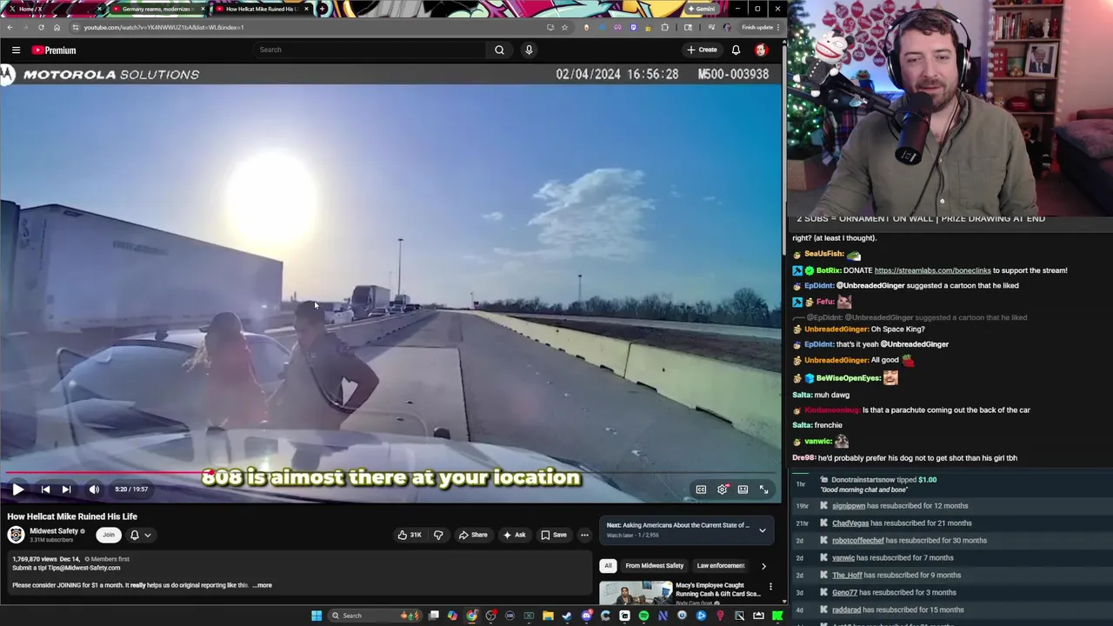The width and height of the screenshot is (1113, 626).
Task: Open Task View from the taskbar
Action: (433, 616)
